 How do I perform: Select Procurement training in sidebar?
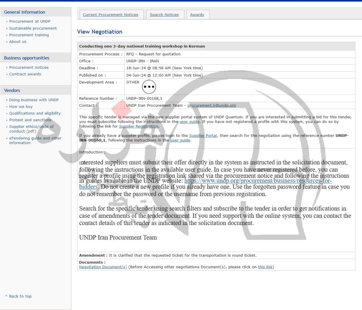coord(29,35)
